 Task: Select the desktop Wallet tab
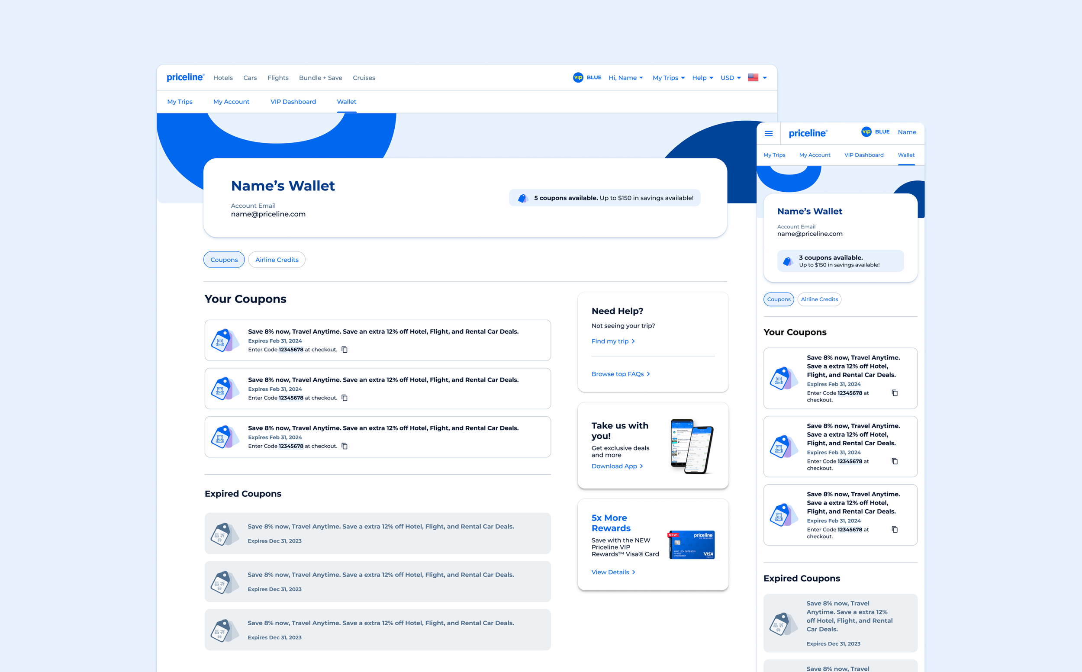pyautogui.click(x=346, y=102)
